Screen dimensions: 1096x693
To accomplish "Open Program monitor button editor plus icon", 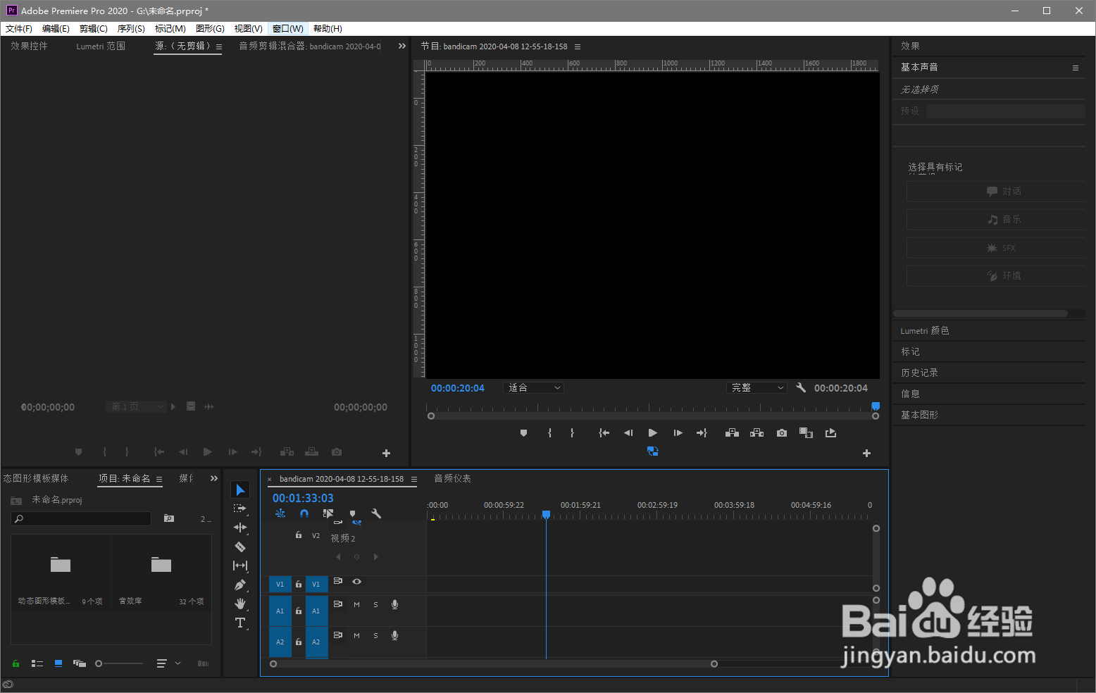I will point(866,454).
